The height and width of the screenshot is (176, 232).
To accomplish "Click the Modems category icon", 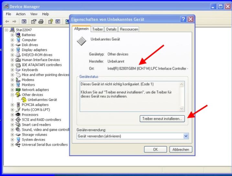I will [18, 80].
